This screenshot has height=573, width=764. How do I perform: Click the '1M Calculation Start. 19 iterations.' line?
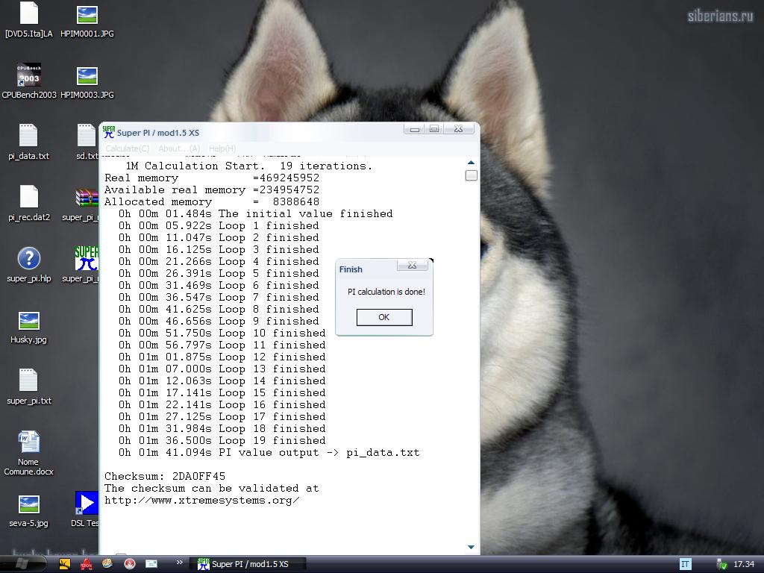249,166
